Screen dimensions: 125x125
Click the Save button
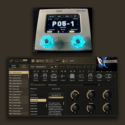tap(79, 67)
